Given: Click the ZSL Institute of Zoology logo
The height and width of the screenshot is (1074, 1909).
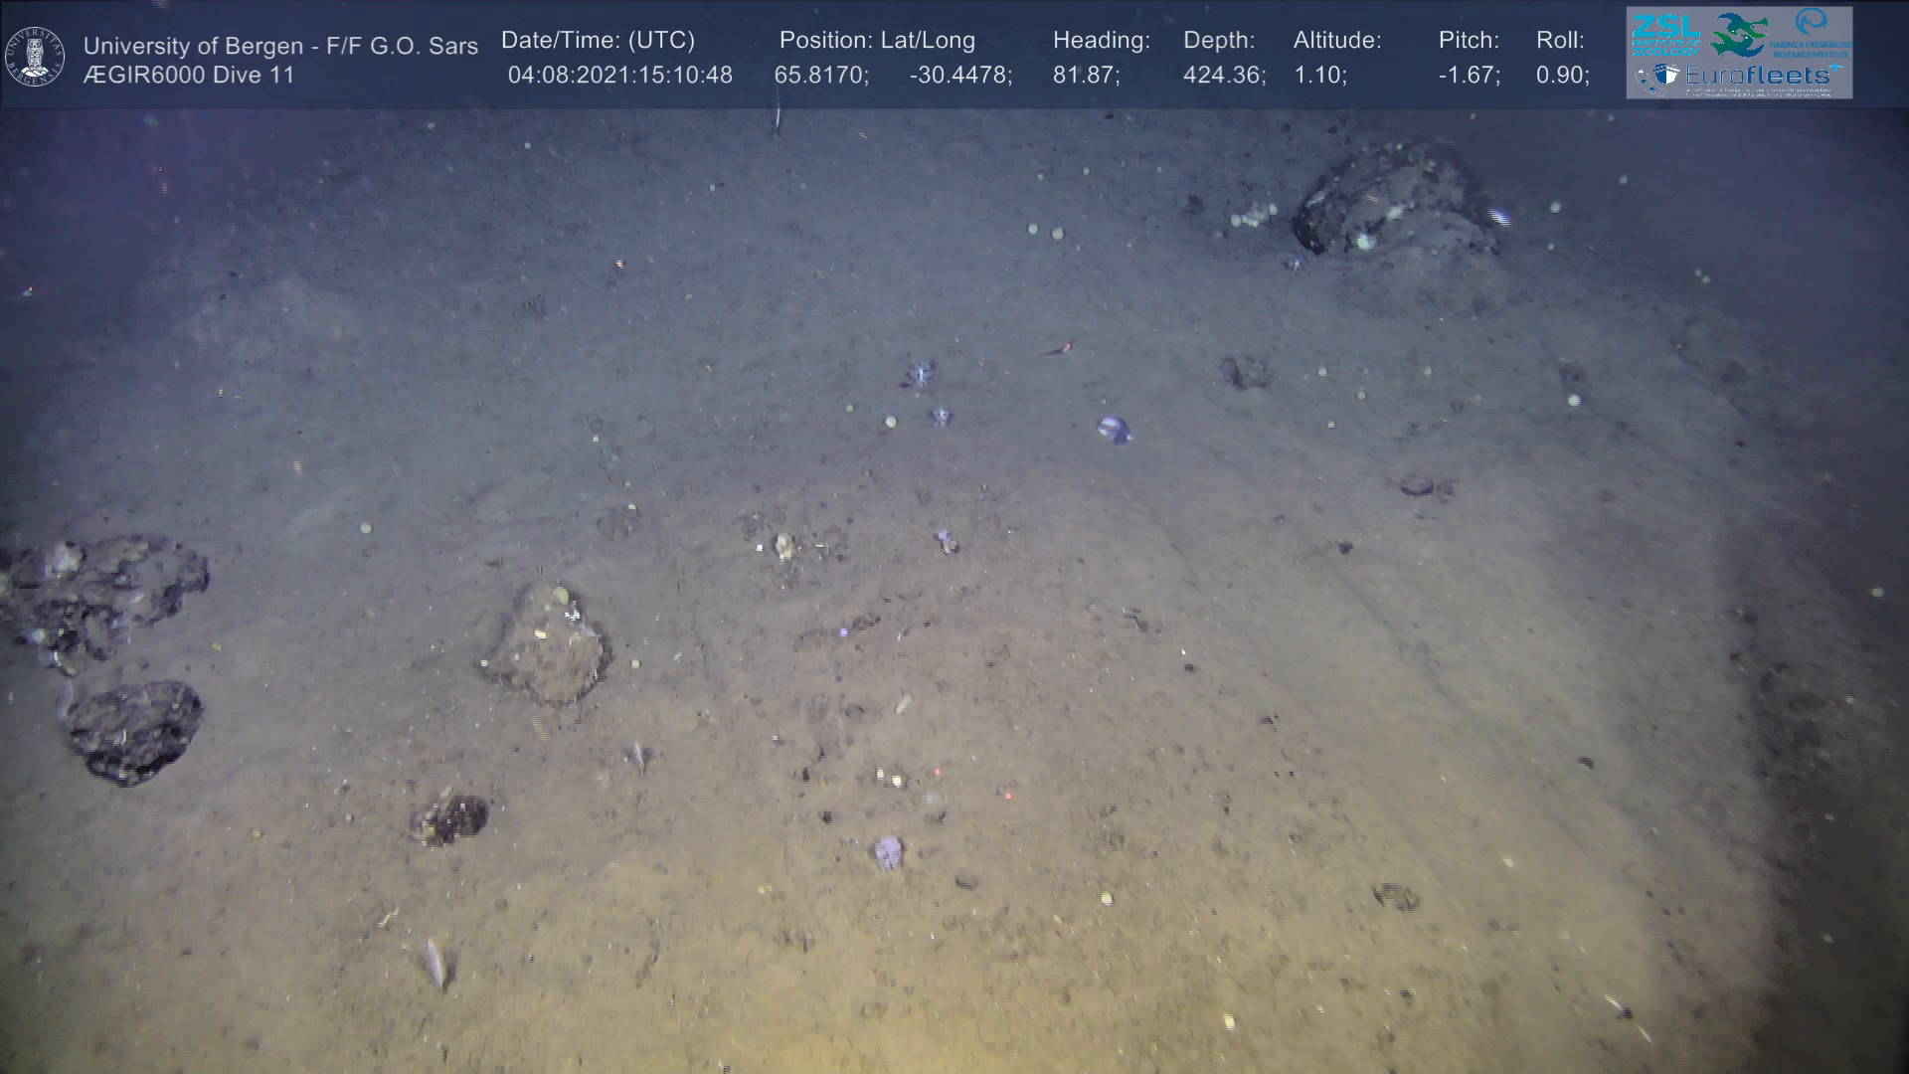Looking at the screenshot, I should [x=1664, y=34].
